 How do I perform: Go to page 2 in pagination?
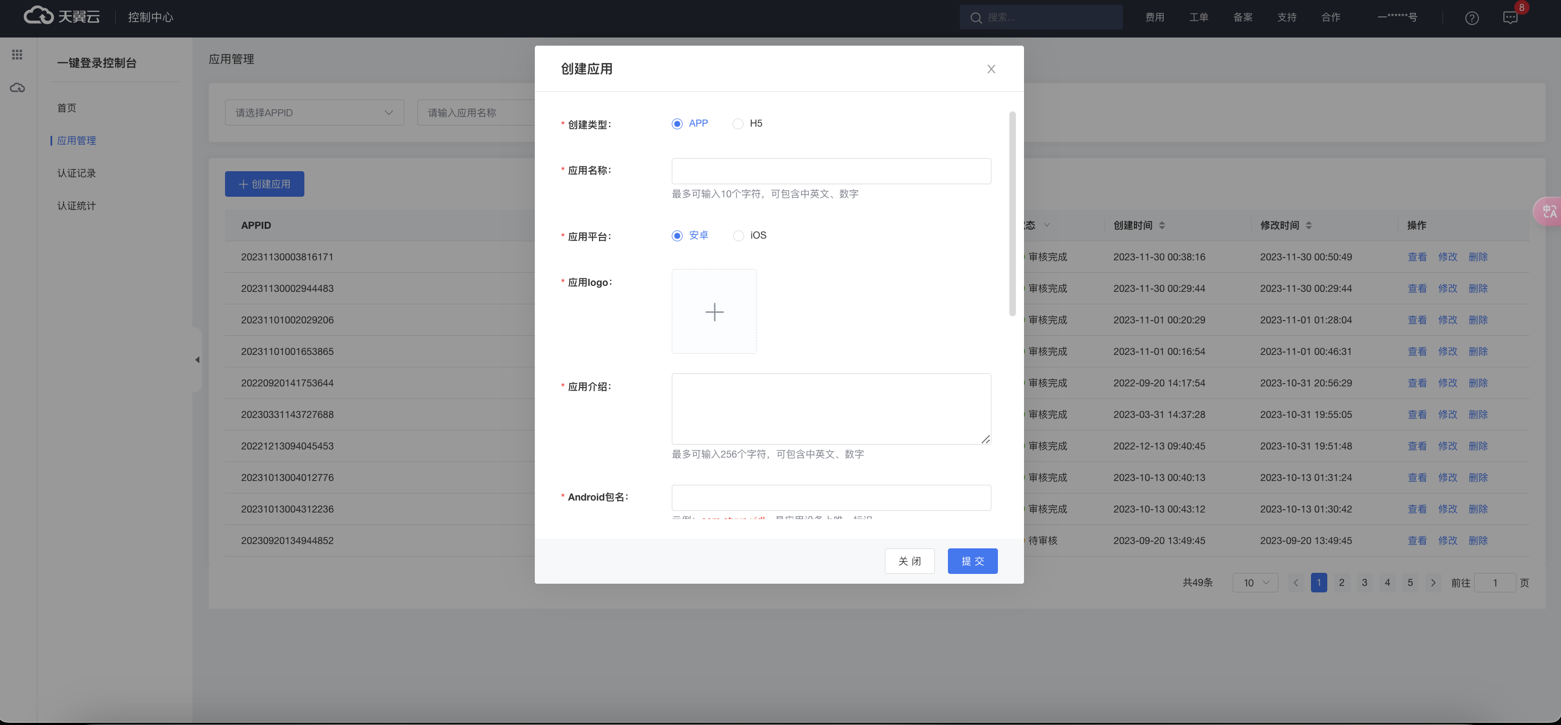tap(1341, 583)
